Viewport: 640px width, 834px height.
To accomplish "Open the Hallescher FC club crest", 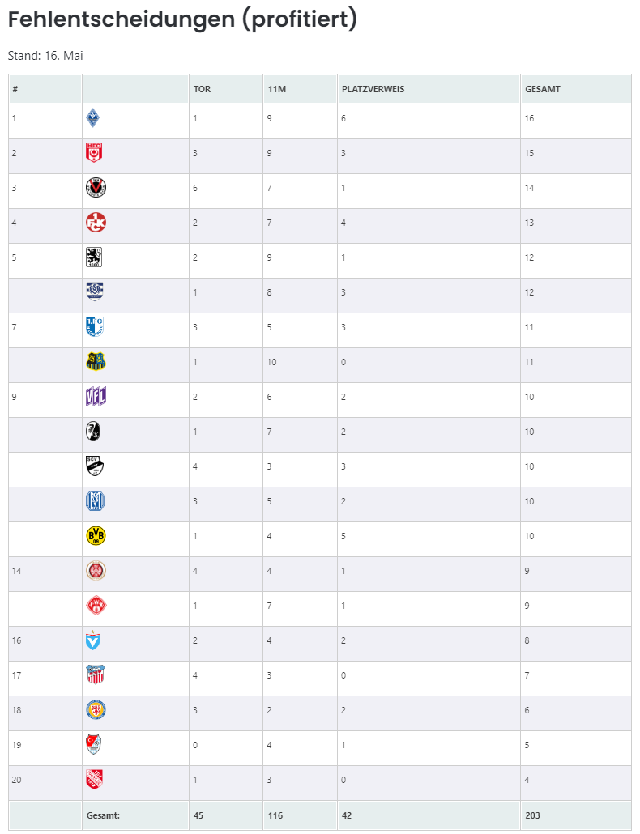I will (94, 153).
